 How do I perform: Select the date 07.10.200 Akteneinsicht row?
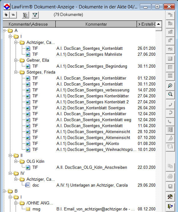coord(146,138)
